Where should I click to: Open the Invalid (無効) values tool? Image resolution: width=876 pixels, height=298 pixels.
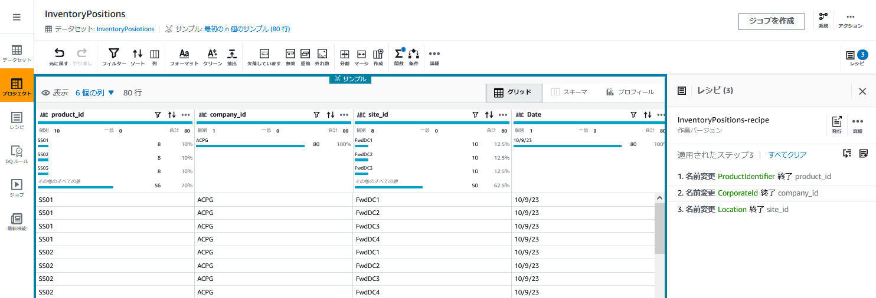click(x=290, y=57)
